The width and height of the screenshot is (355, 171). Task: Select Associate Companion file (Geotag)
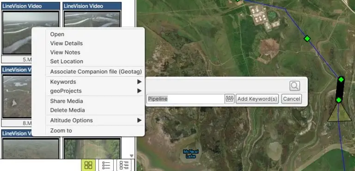[96, 72]
